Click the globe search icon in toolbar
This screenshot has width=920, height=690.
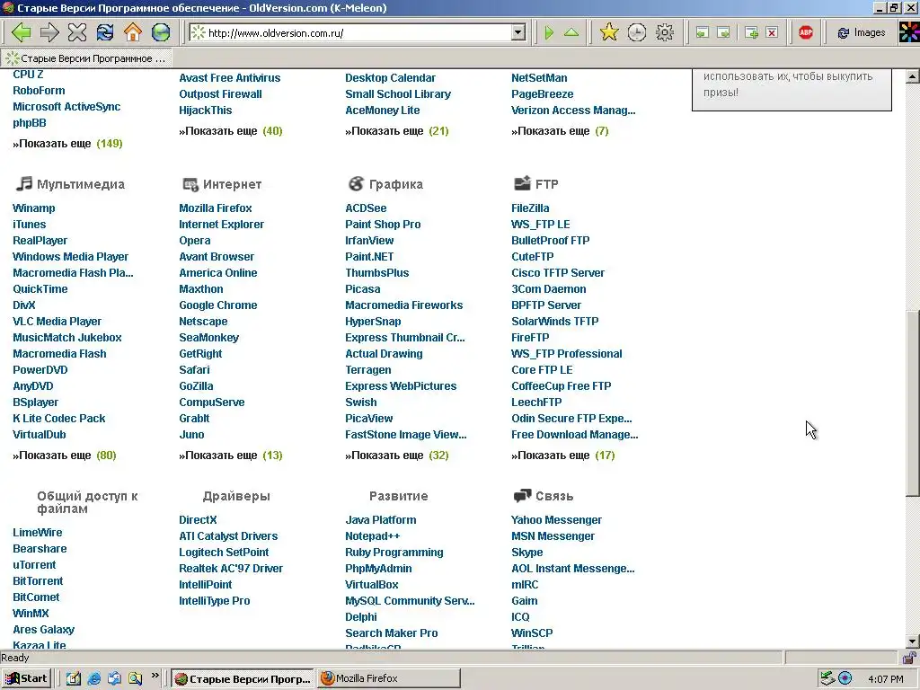161,32
